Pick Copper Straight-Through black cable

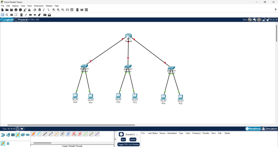[45, 134]
